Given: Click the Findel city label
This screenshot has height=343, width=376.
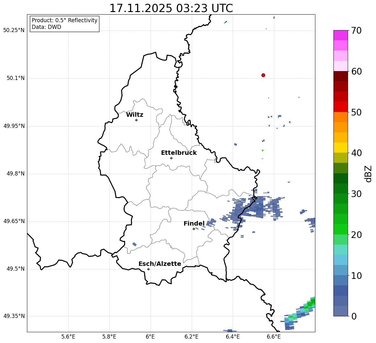Looking at the screenshot, I should (x=194, y=223).
